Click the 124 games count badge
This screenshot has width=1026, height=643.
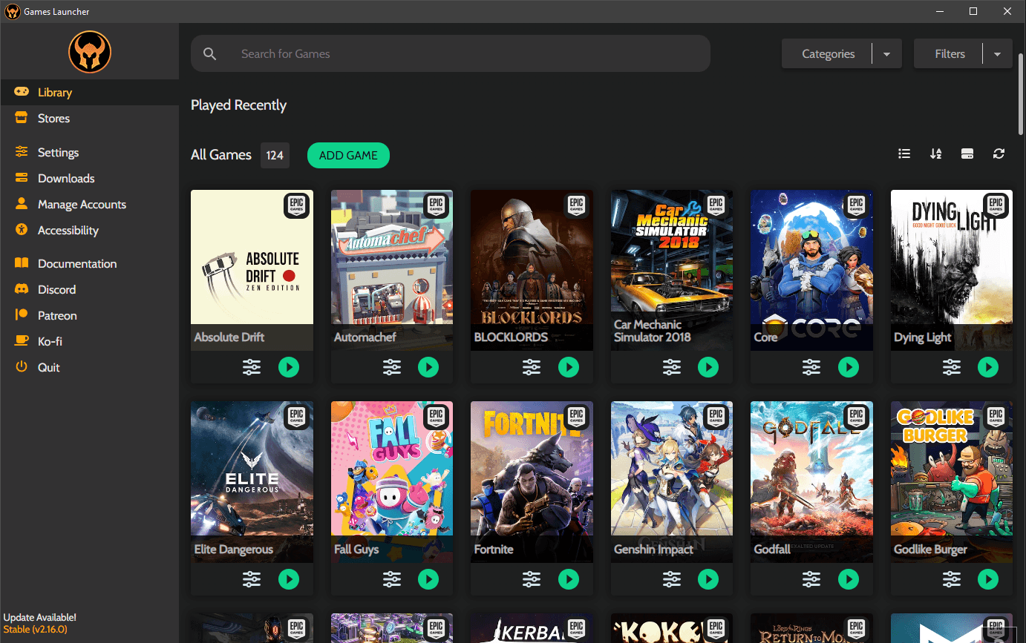click(275, 155)
